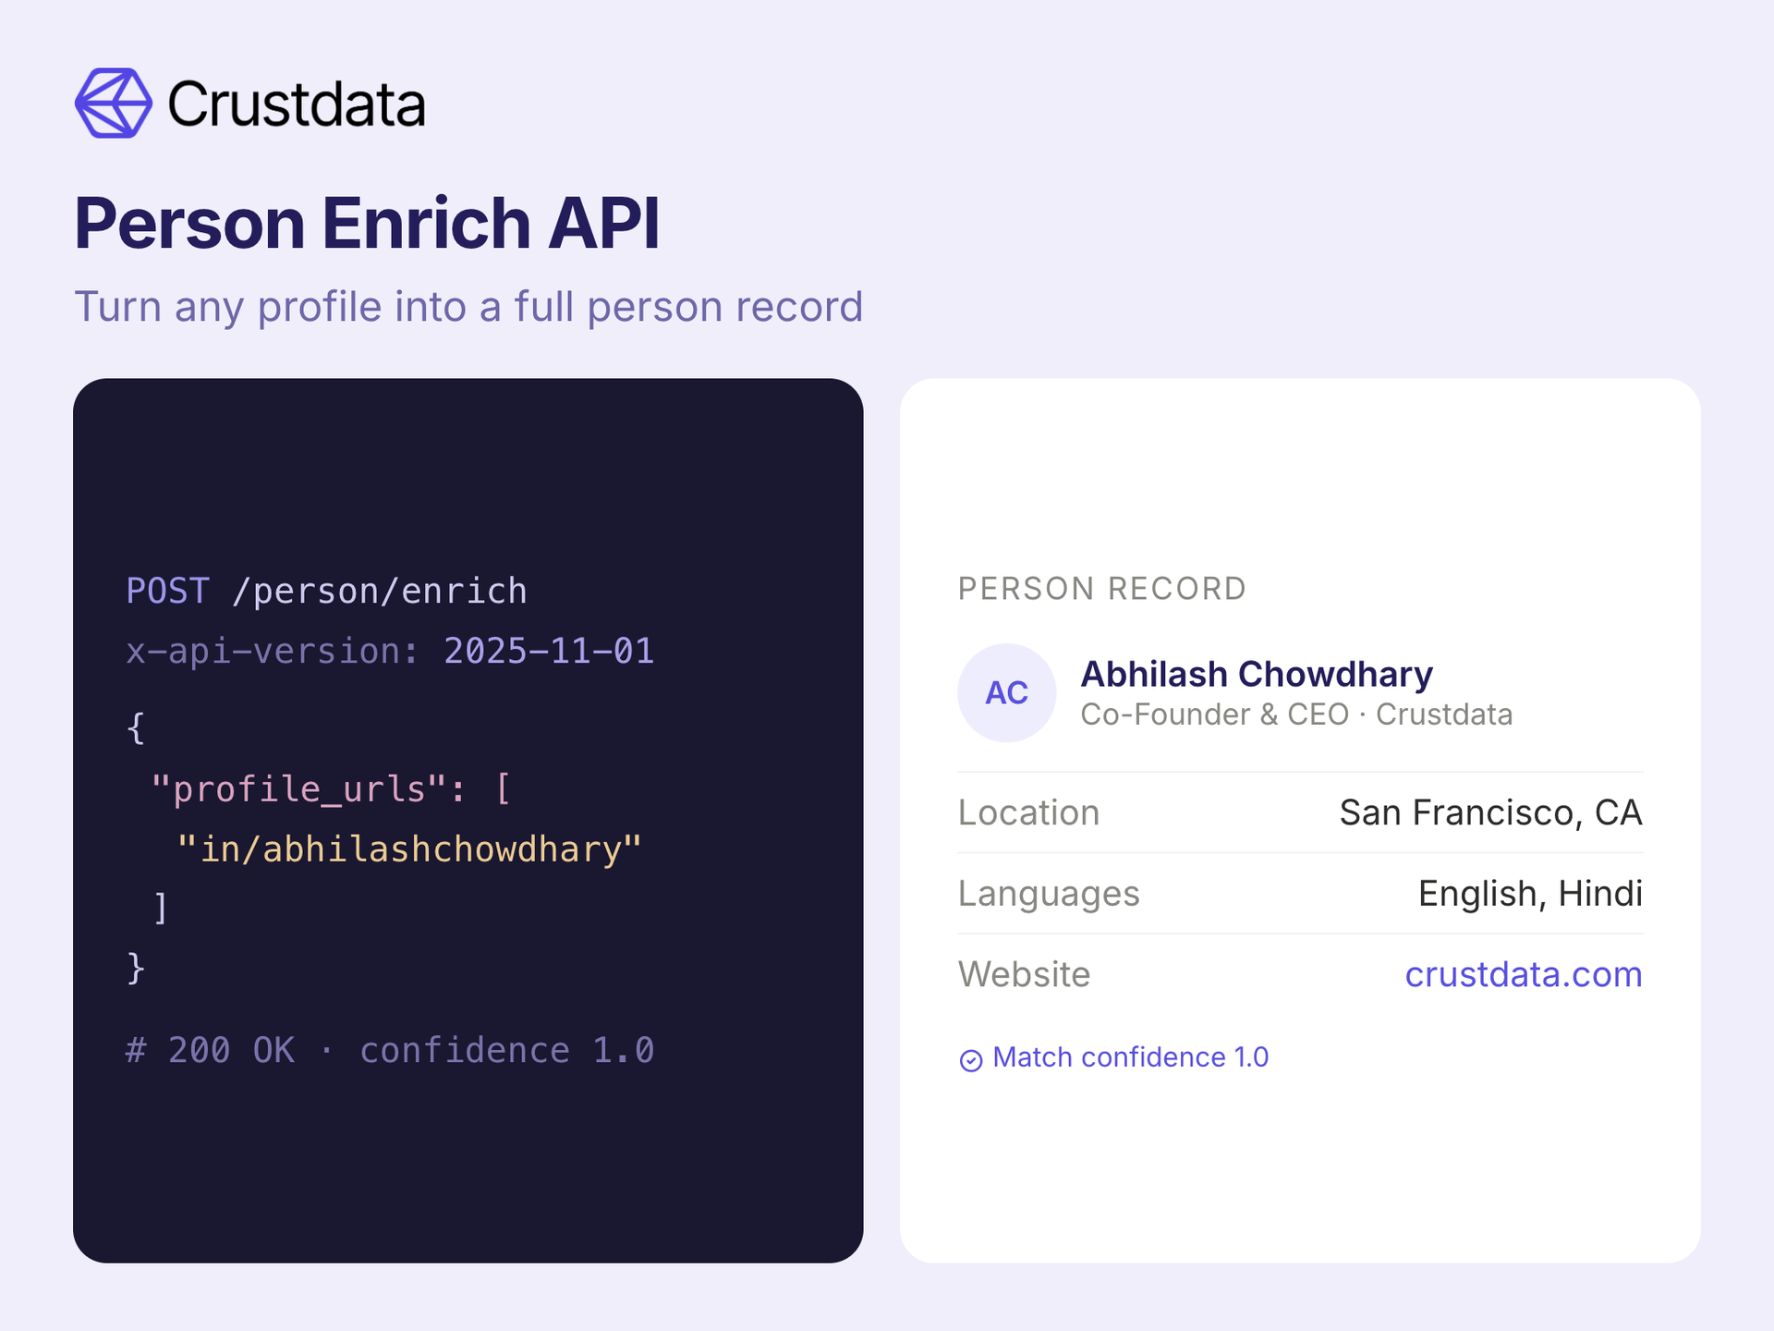Image resolution: width=1774 pixels, height=1331 pixels.
Task: Click the Crustdata wordmark text
Action: (x=297, y=104)
